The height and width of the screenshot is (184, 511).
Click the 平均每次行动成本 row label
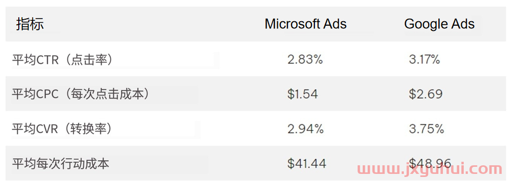60,164
